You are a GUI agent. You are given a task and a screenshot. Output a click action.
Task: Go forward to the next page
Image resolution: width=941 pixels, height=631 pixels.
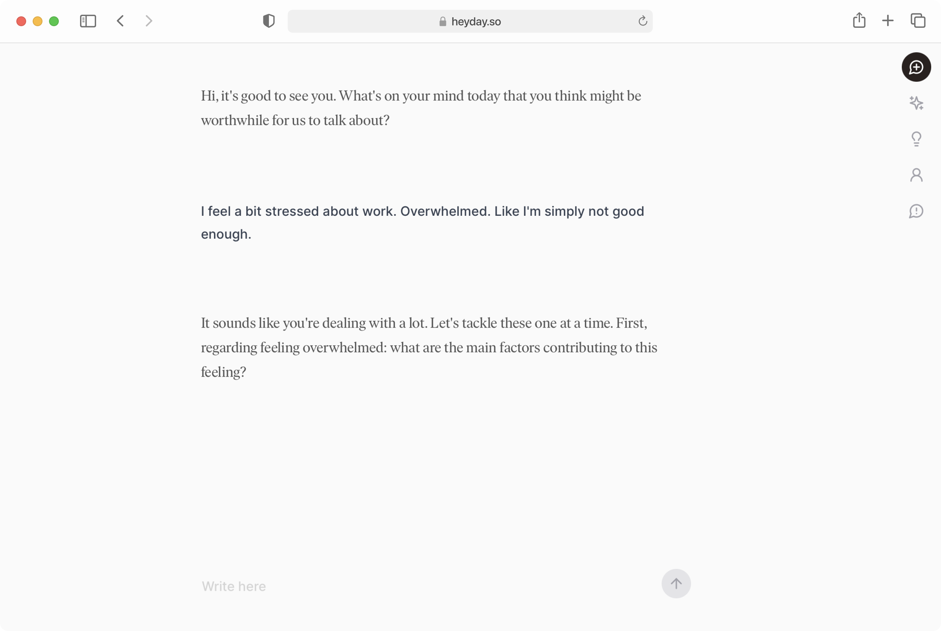pyautogui.click(x=149, y=21)
